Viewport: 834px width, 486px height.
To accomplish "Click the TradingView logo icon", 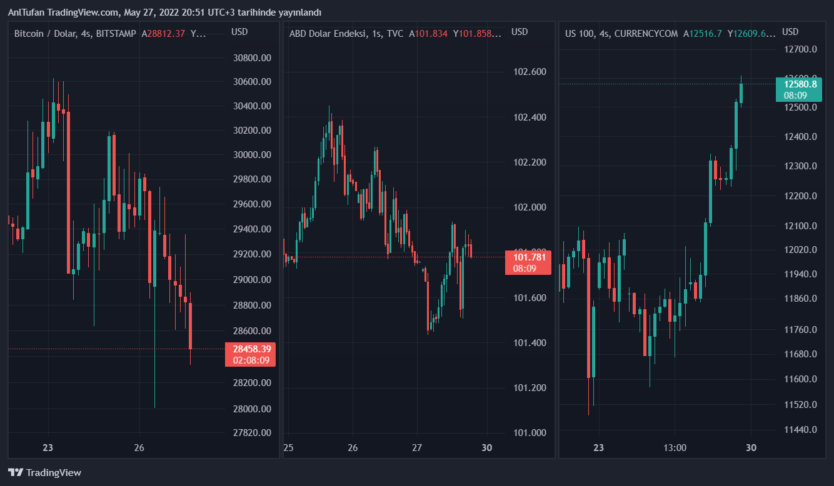I will (16, 473).
